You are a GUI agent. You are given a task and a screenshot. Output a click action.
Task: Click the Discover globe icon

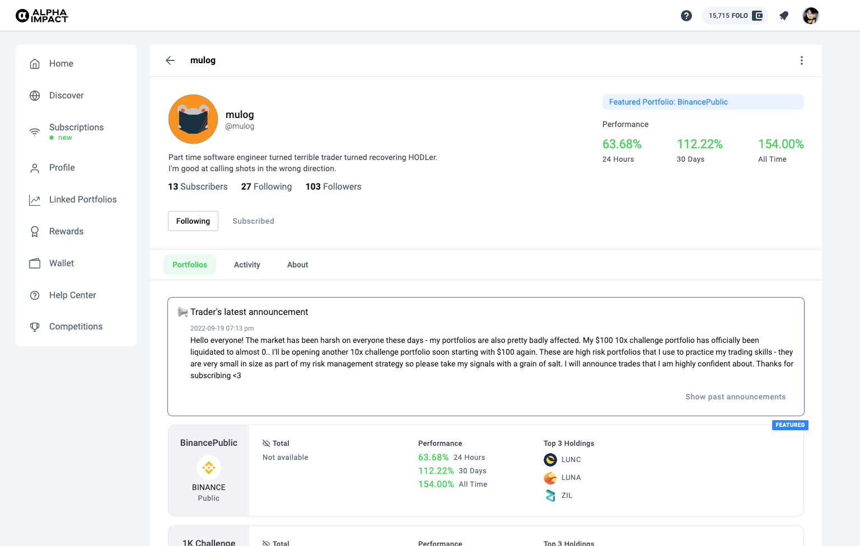[x=35, y=96]
